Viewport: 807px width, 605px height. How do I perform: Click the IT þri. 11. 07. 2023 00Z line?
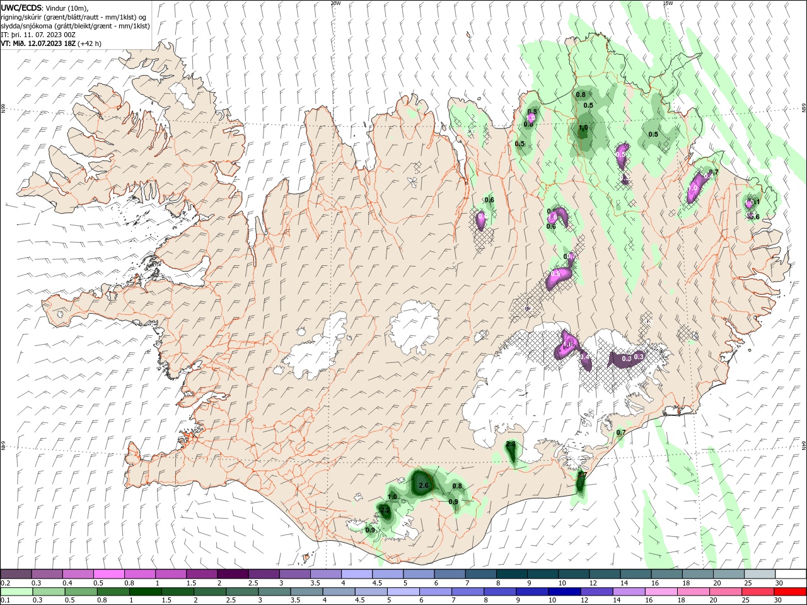[38, 35]
